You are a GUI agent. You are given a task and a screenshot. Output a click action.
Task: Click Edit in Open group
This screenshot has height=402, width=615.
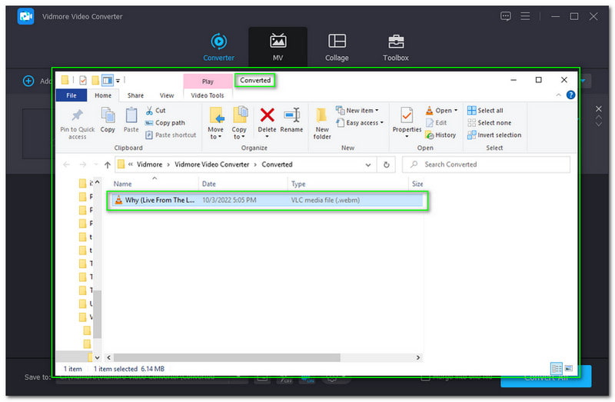436,123
